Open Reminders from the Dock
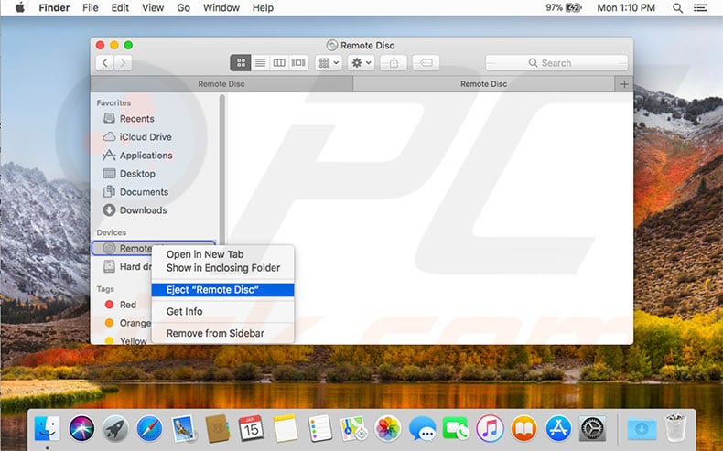723x451 pixels. (319, 428)
